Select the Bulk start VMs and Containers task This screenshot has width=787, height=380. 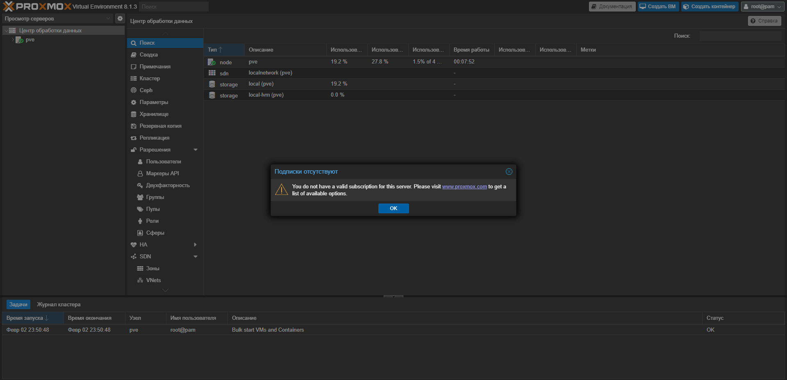393,330
